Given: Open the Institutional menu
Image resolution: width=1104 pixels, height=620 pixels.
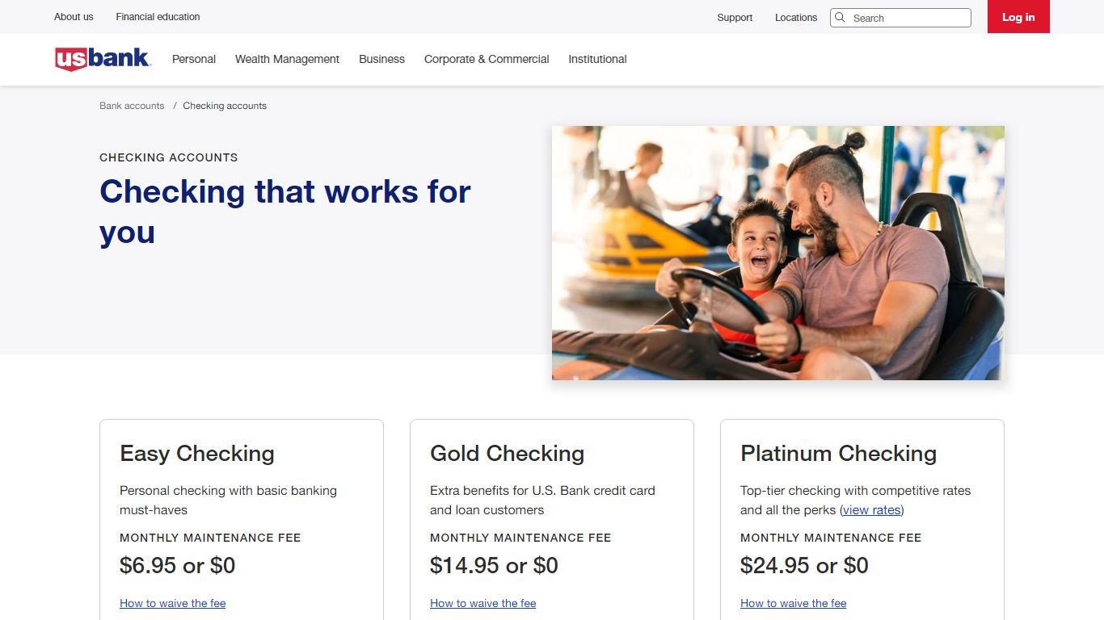Looking at the screenshot, I should pyautogui.click(x=597, y=59).
